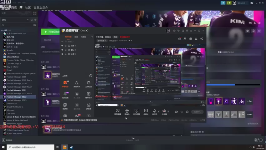Click the customer service help link in status bar
266x150 pixels.
(80, 120)
